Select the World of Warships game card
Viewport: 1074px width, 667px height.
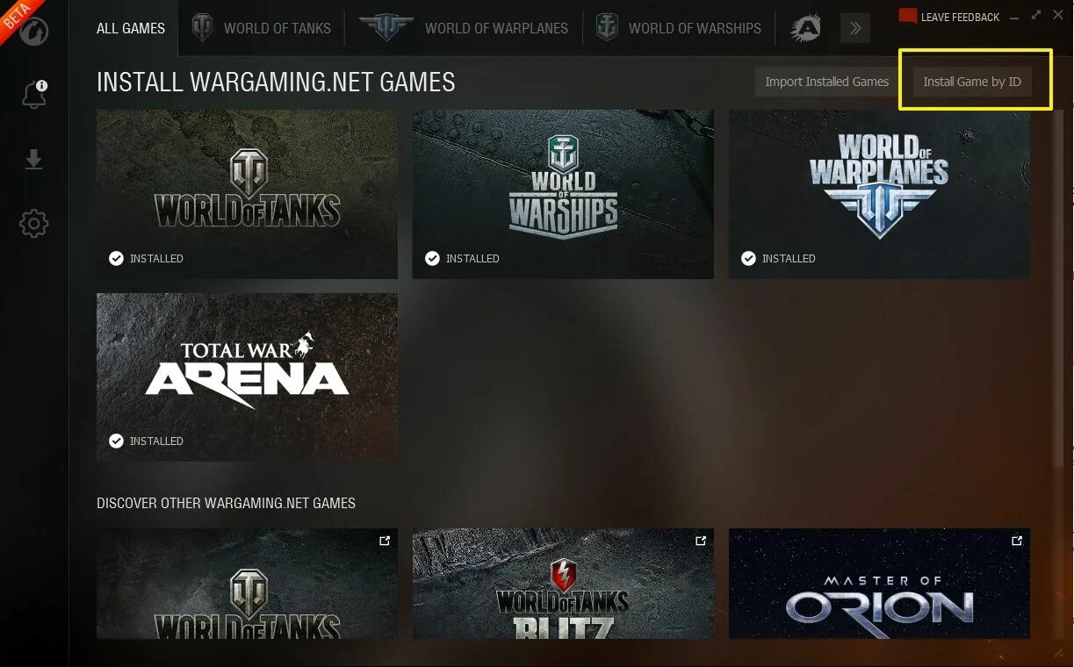click(x=563, y=194)
